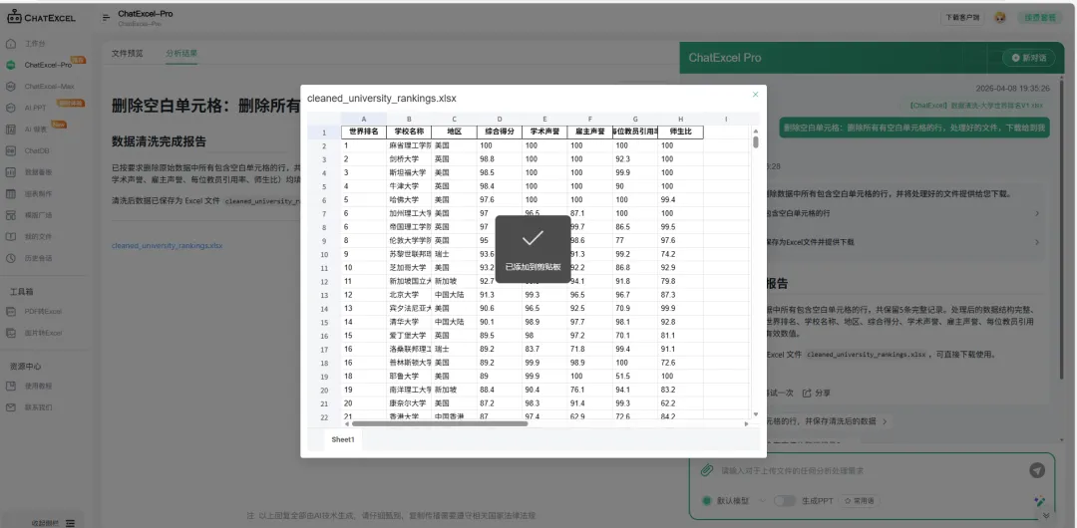Viewport: 1077px width, 528px height.
Task: Collapse sidebar via the hamburger icon beside the title
Action: (107, 17)
